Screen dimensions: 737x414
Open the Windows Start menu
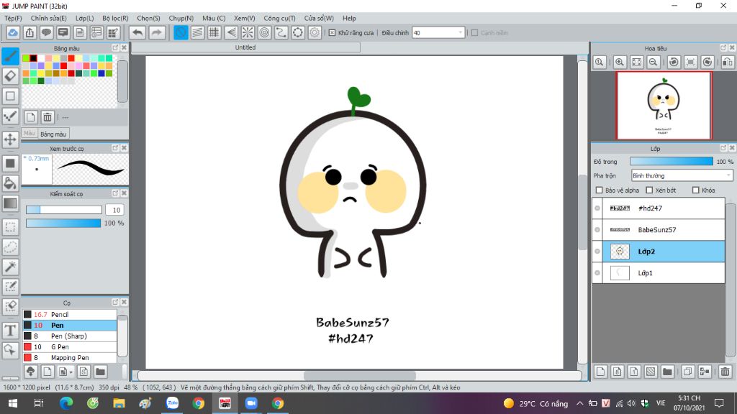13,403
